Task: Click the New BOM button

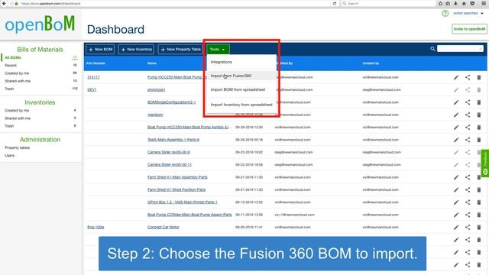Action: (x=100, y=49)
